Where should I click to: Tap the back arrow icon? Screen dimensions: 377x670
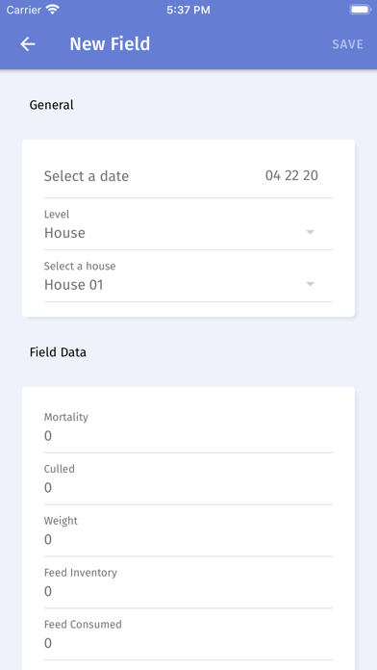click(28, 44)
